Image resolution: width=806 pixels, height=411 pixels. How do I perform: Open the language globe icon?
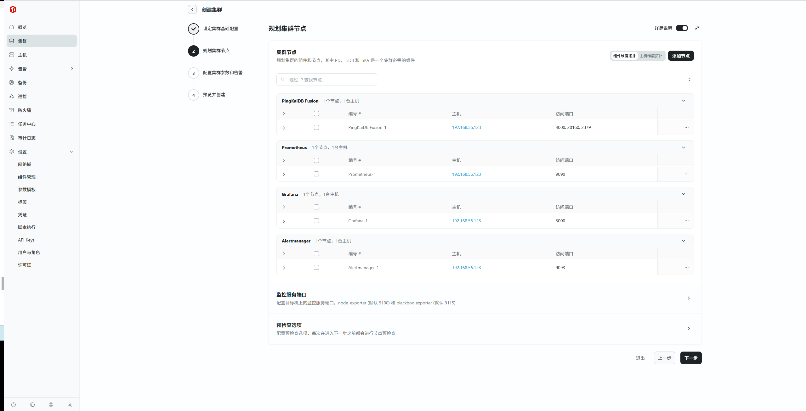pyautogui.click(x=51, y=405)
